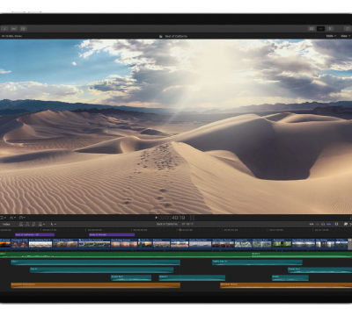Toggle video skimming in timeline toolbar

click(312, 224)
